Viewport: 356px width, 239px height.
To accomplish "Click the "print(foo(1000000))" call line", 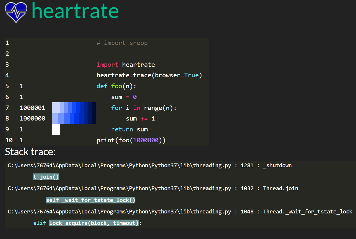I will tap(131, 140).
